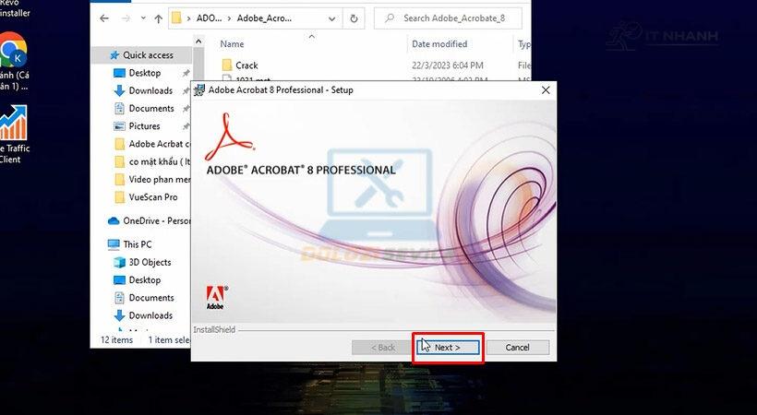Click the Adobe_Acro... breadcrumb segment
Viewport: 757px width, 415px height.
[x=264, y=18]
